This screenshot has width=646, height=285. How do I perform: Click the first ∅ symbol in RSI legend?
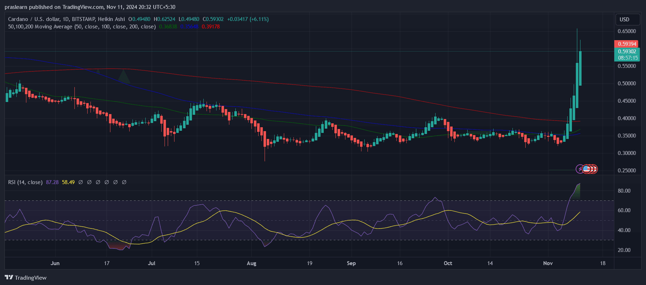(x=81, y=182)
